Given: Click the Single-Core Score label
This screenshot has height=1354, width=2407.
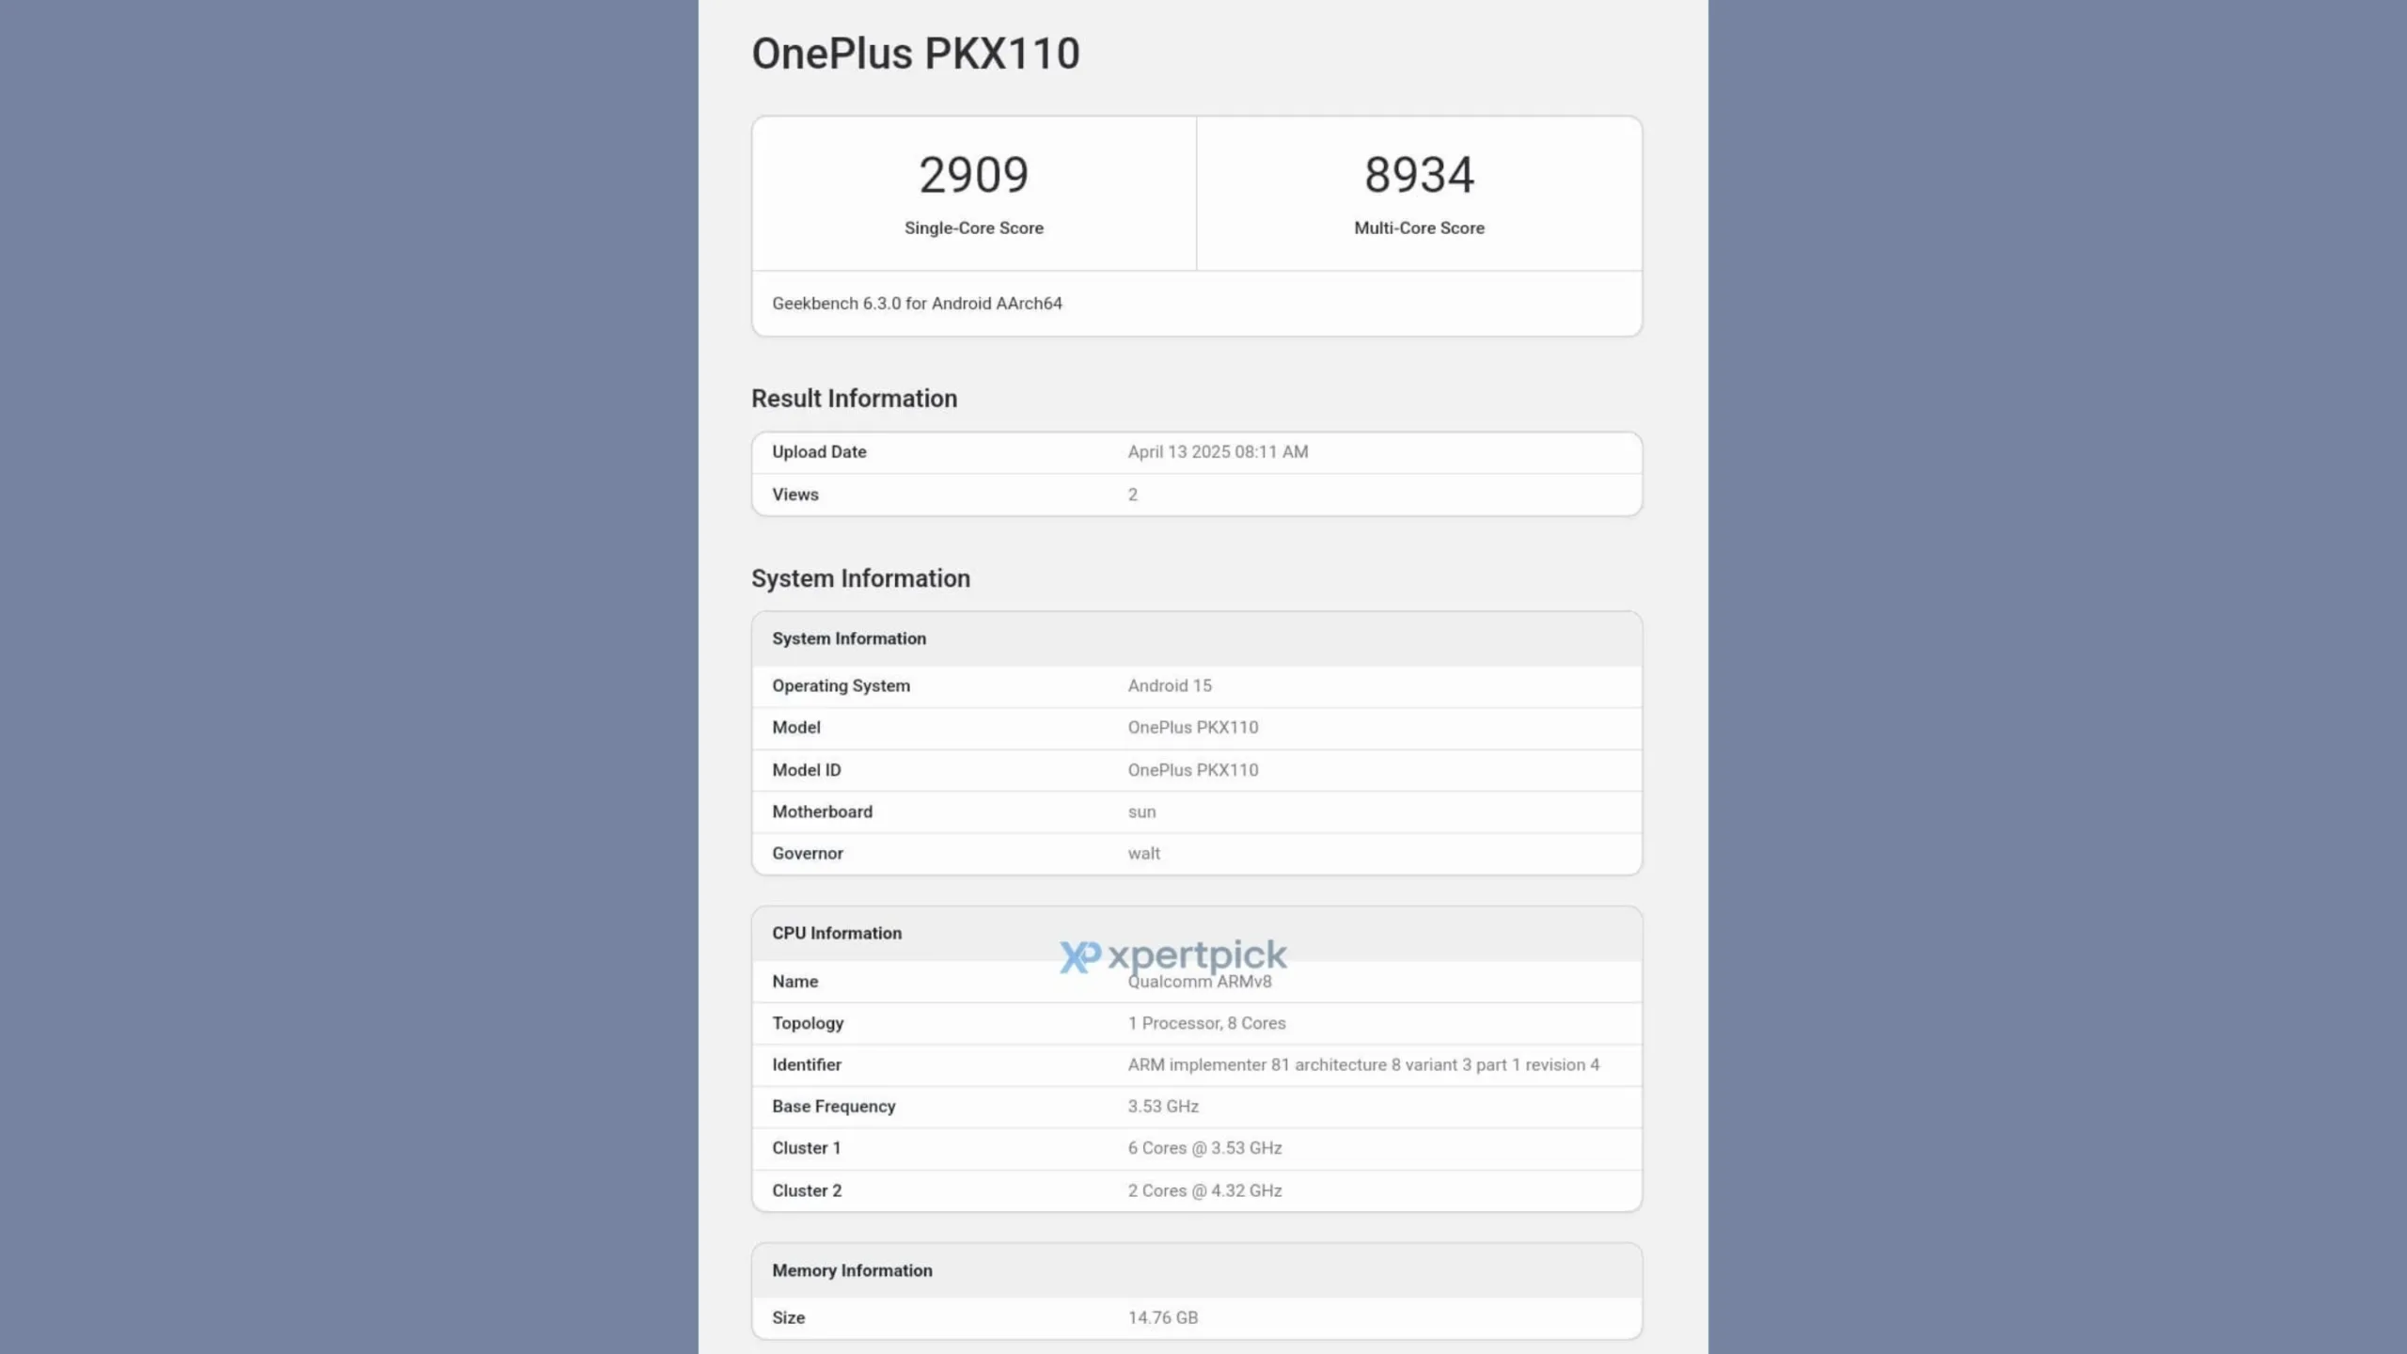Looking at the screenshot, I should [973, 228].
